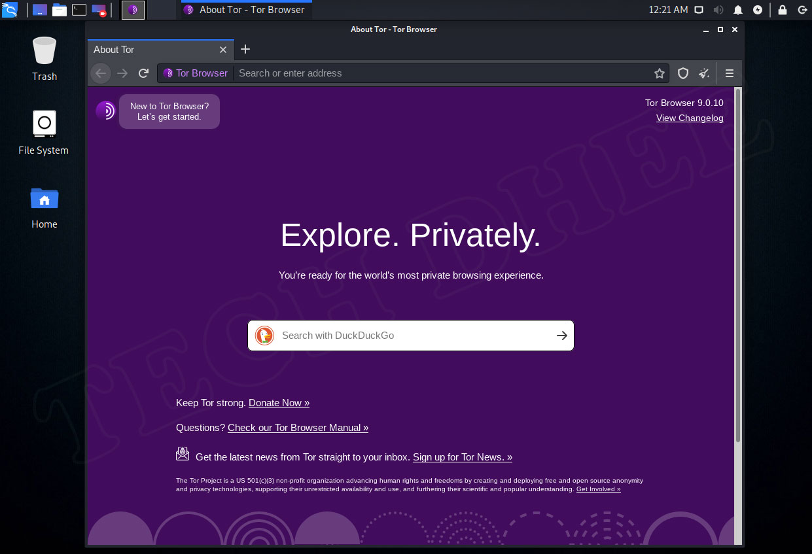812x554 pixels.
Task: Click the volume speaker tray icon
Action: [718, 10]
